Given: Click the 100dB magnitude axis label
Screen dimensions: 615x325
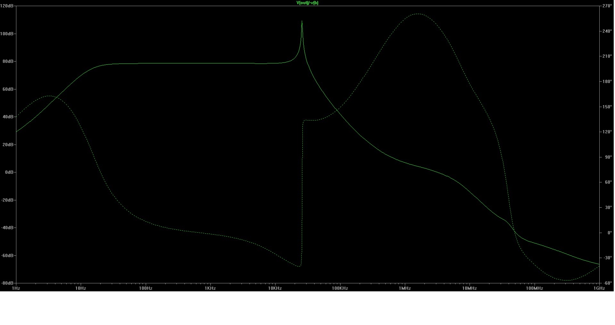Looking at the screenshot, I should [x=7, y=34].
